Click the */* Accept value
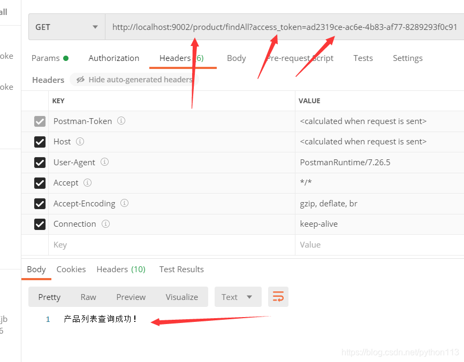This screenshot has height=362, width=464. pyautogui.click(x=306, y=182)
